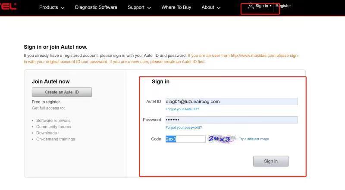This screenshot has height=190, width=345.
Task: Open the Support dropdown menu
Action: 139,7
